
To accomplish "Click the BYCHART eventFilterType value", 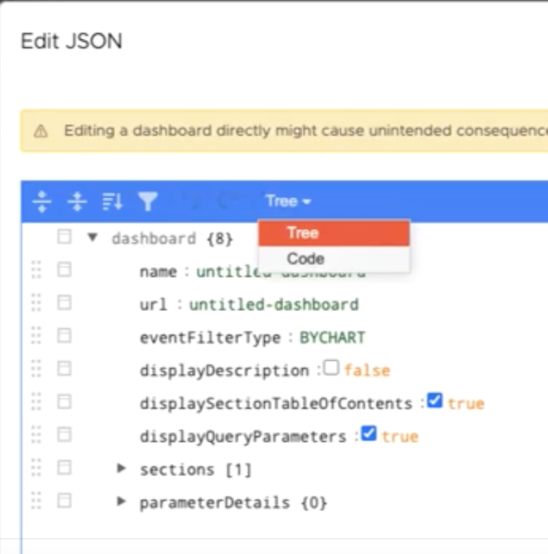I will (x=332, y=337).
